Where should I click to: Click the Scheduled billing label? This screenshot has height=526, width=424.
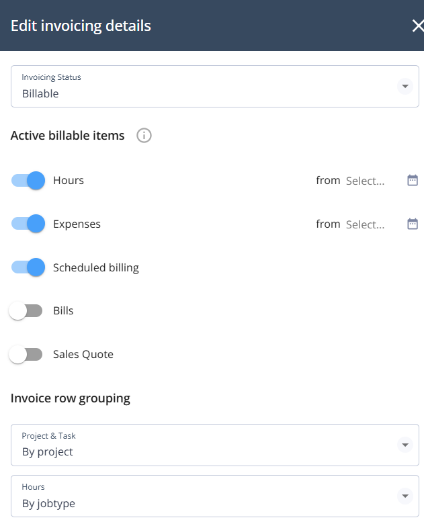click(x=96, y=267)
